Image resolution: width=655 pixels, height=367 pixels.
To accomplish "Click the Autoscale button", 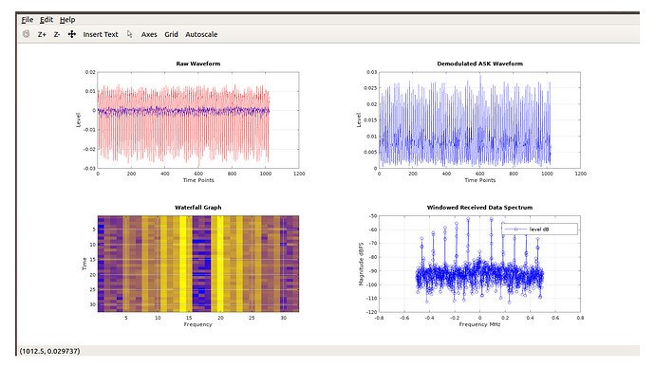I will [201, 35].
